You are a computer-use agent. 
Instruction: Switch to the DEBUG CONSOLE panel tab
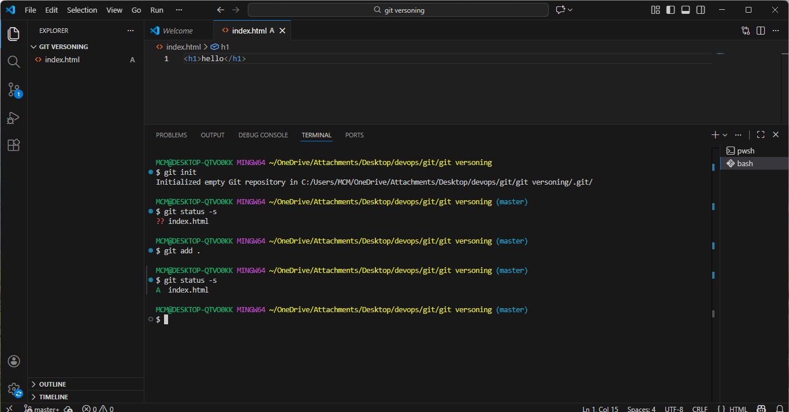tap(263, 135)
